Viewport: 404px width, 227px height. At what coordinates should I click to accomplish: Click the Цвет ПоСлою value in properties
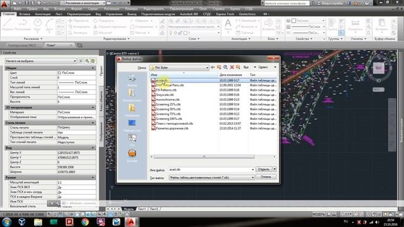76,73
